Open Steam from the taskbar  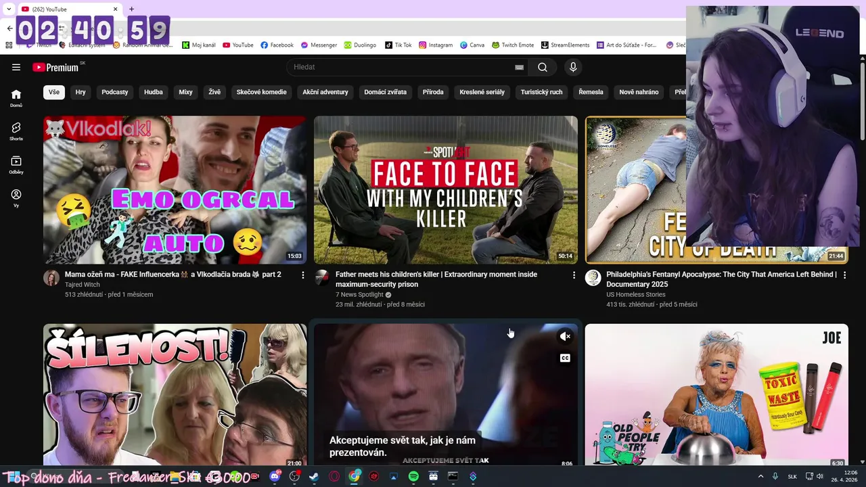(314, 477)
